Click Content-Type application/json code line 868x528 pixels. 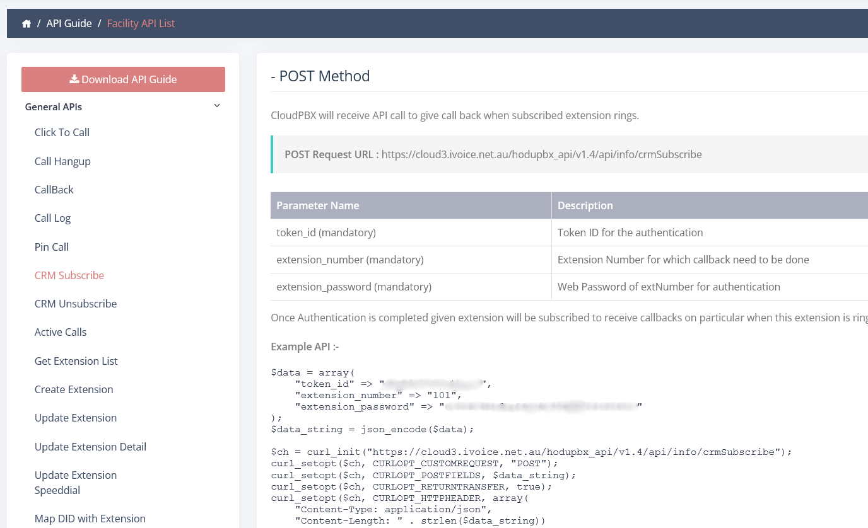tap(393, 510)
